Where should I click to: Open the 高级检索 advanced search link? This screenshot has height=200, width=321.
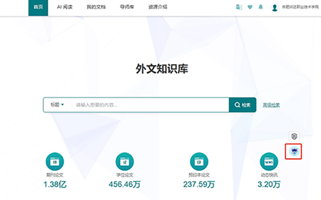(x=271, y=105)
